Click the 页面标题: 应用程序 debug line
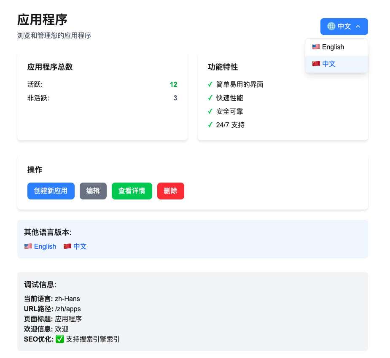Viewport: 390px width, 358px height. coord(53,319)
